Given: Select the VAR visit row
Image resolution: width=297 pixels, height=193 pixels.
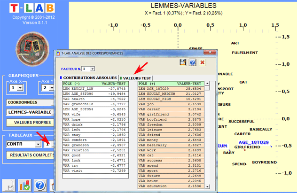Looking at the screenshot, I should pos(95,170).
